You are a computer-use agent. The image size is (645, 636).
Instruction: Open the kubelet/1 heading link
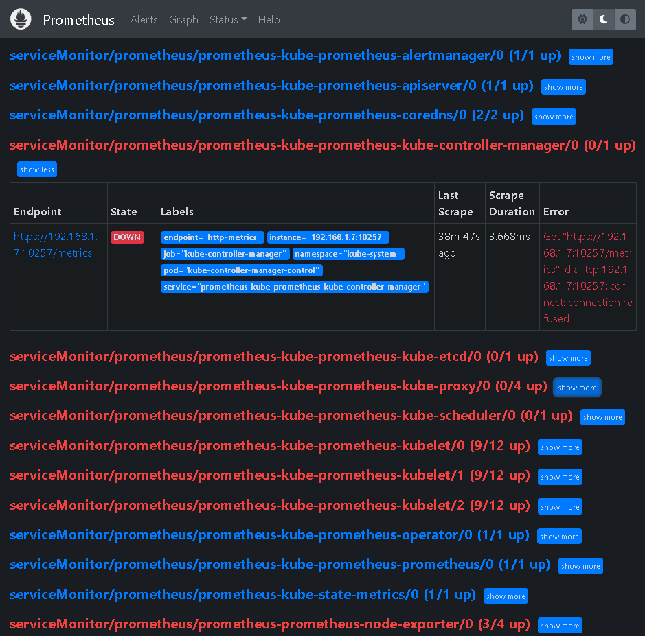tap(270, 475)
